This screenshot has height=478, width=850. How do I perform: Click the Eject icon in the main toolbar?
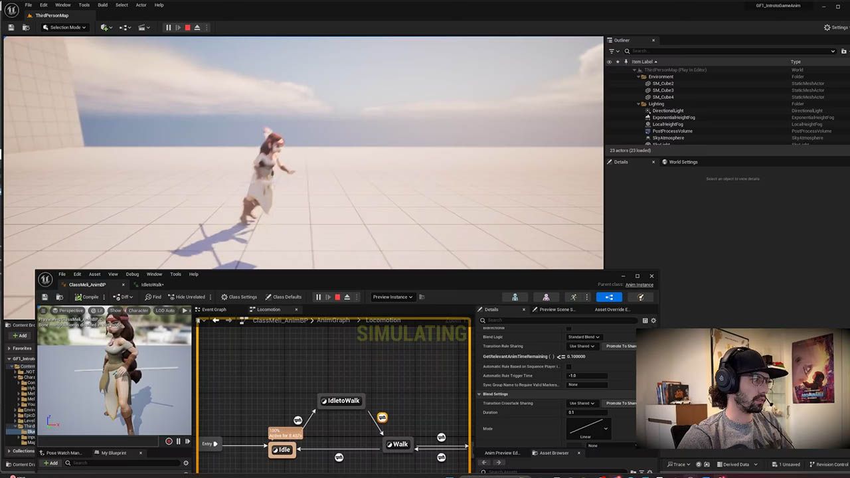(197, 27)
